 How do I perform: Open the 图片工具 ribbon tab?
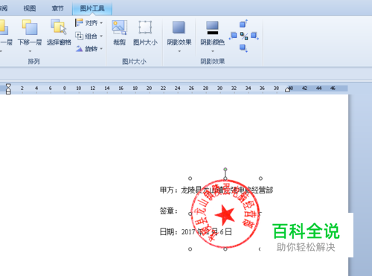pyautogui.click(x=92, y=8)
